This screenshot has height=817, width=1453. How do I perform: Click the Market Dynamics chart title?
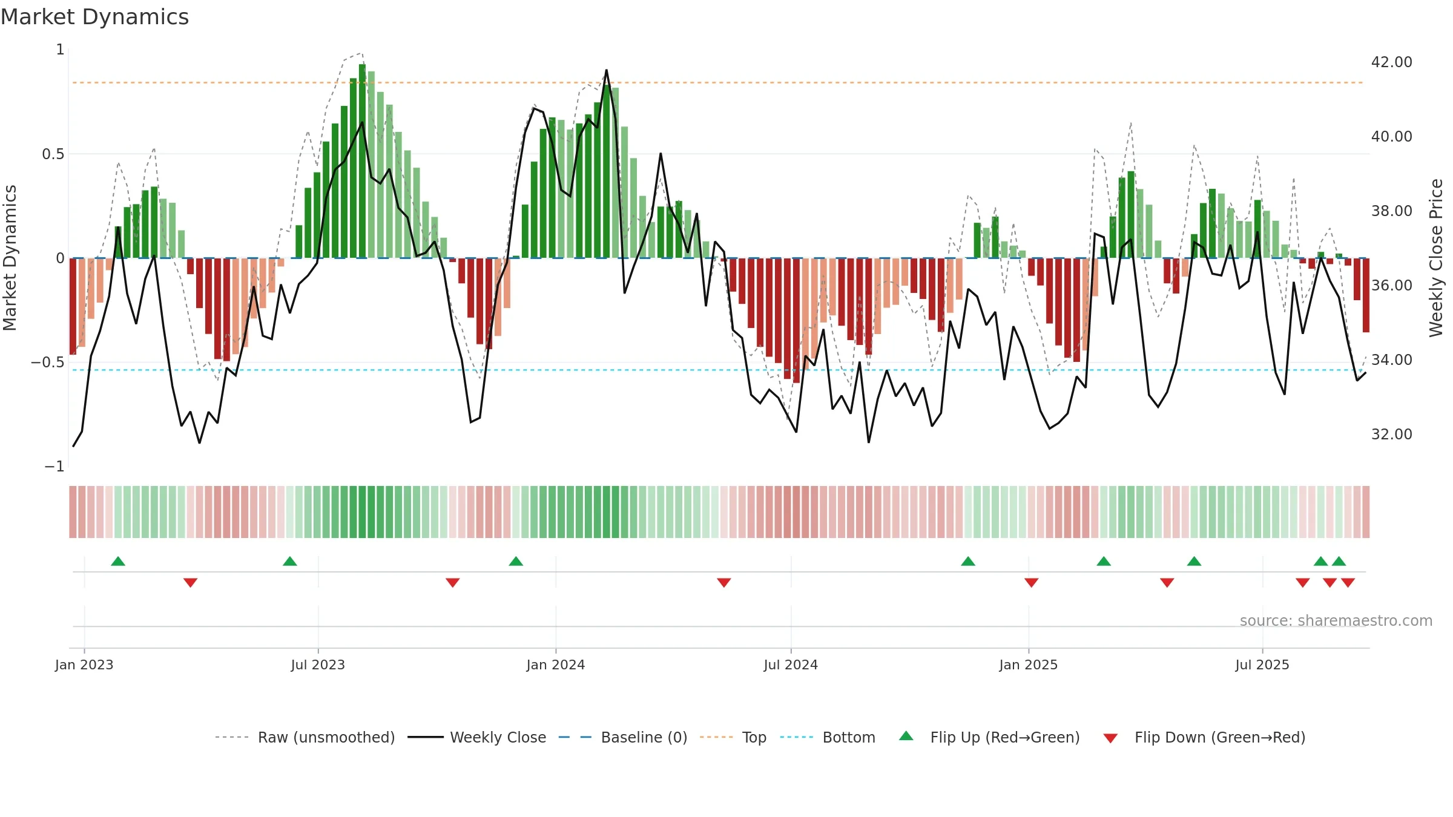click(x=94, y=17)
